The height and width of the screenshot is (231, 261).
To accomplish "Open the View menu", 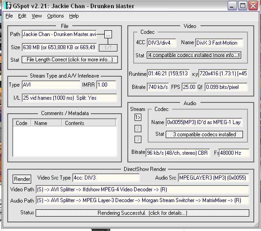I will pyautogui.click(x=37, y=16).
